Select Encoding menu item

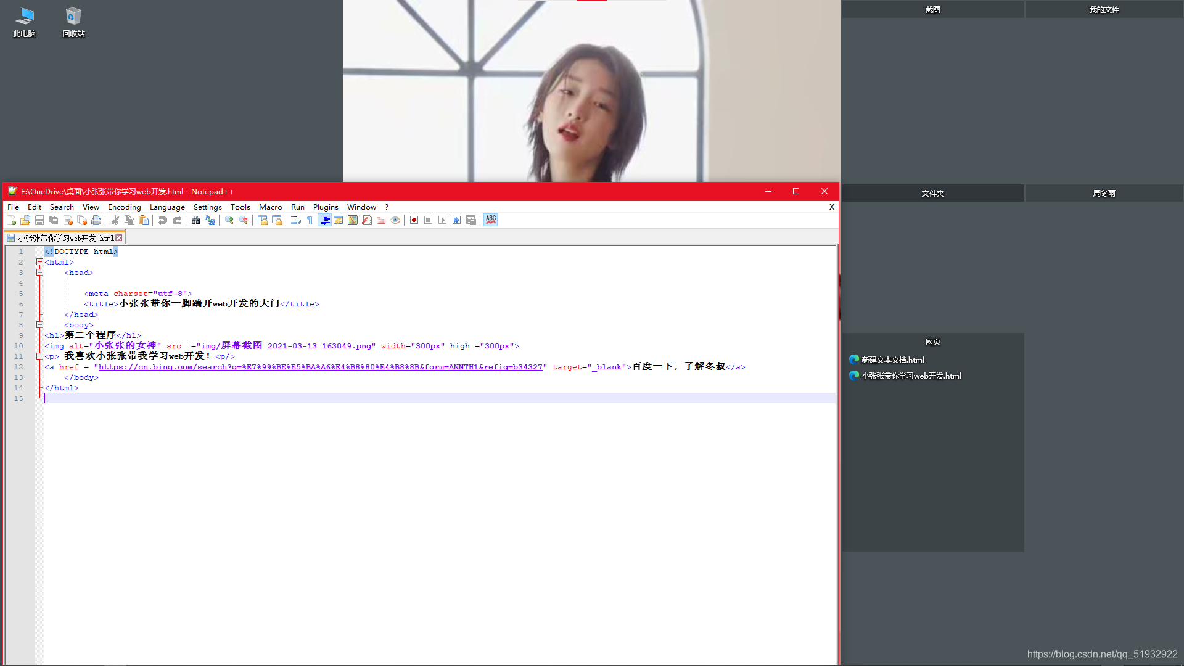[x=123, y=207]
